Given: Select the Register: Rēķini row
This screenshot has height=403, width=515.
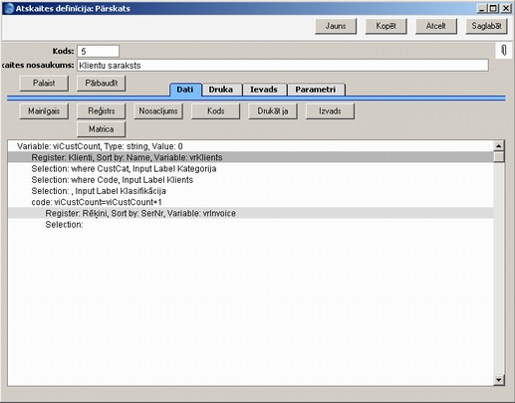Looking at the screenshot, I should [251, 213].
